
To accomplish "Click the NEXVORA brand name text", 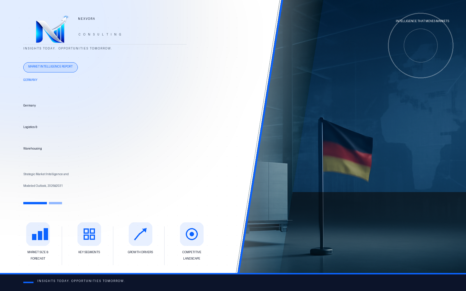I will pos(87,19).
